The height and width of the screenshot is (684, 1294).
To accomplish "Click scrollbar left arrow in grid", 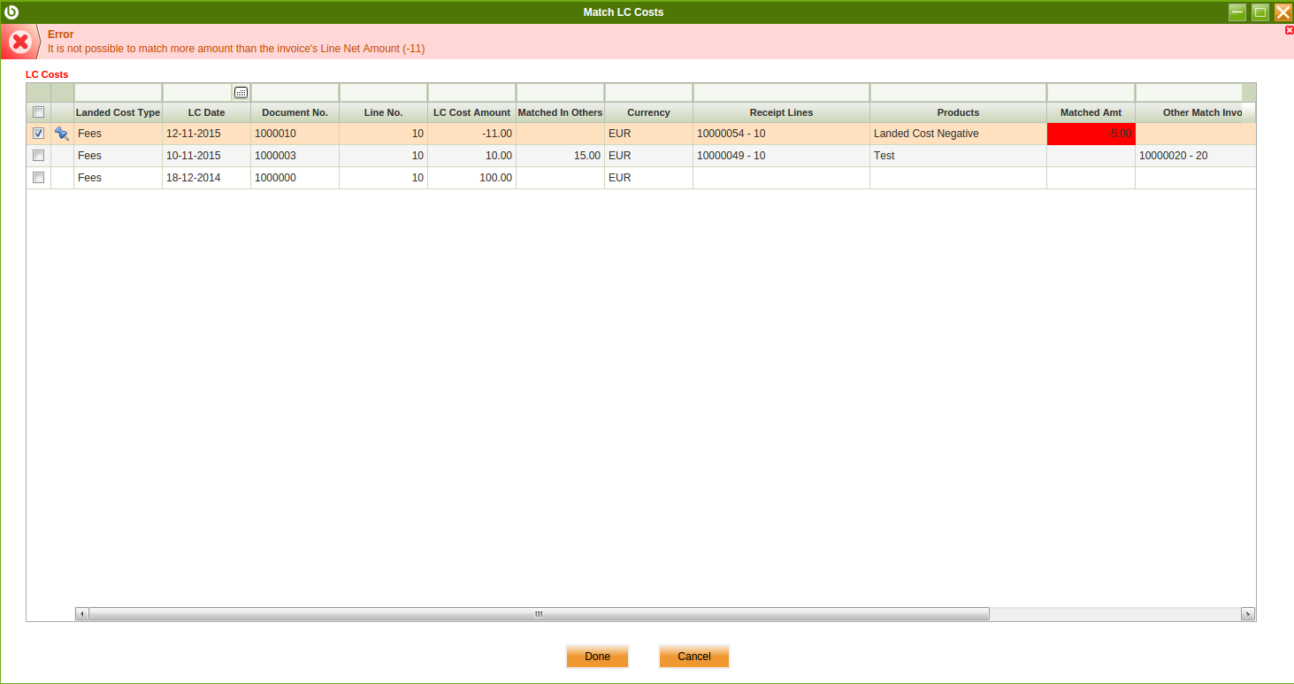I will tap(81, 614).
